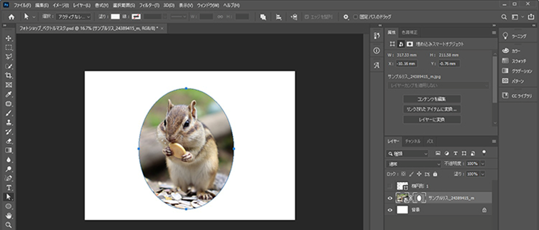Open the gear settings in options bar
Viewport: 539px width, 230px height.
pyautogui.click(x=346, y=17)
